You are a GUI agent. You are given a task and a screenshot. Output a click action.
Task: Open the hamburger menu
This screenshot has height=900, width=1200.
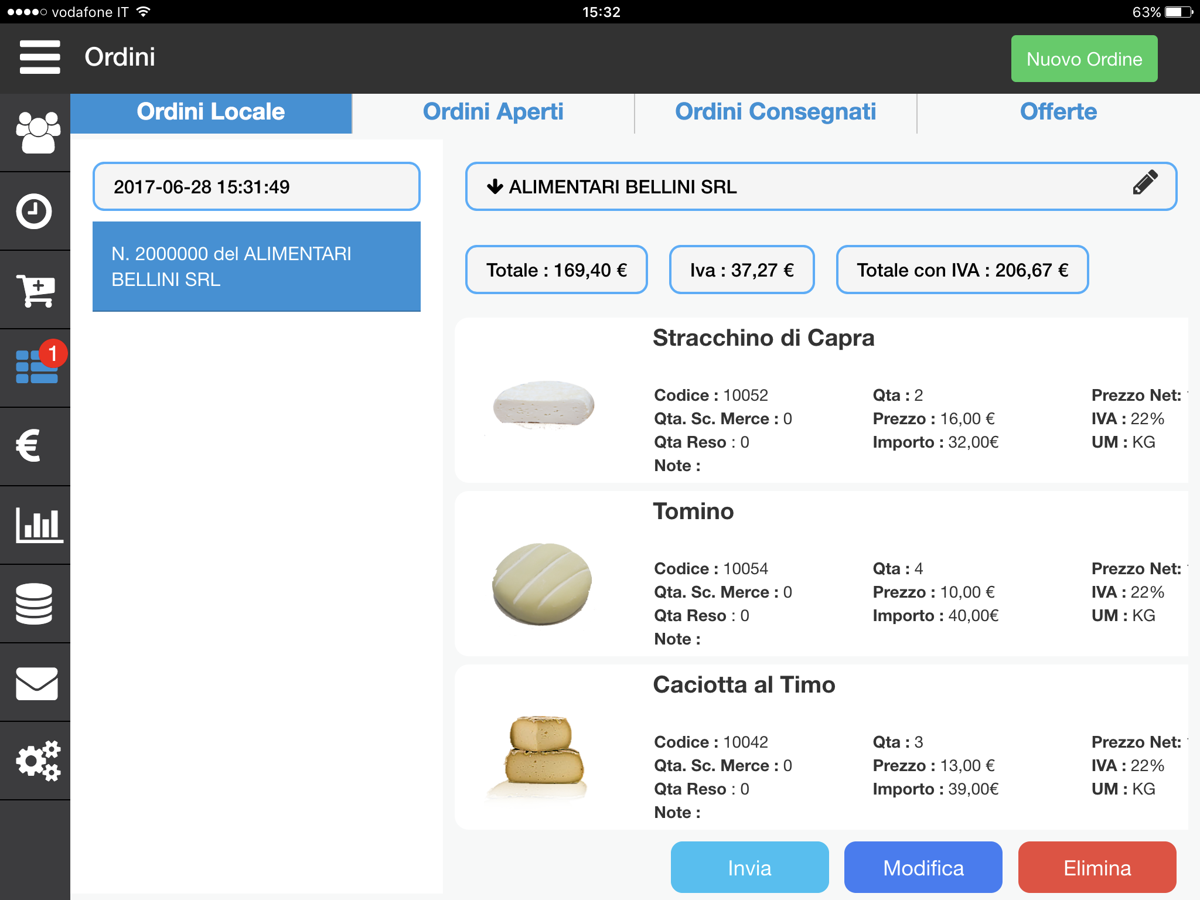(x=40, y=57)
